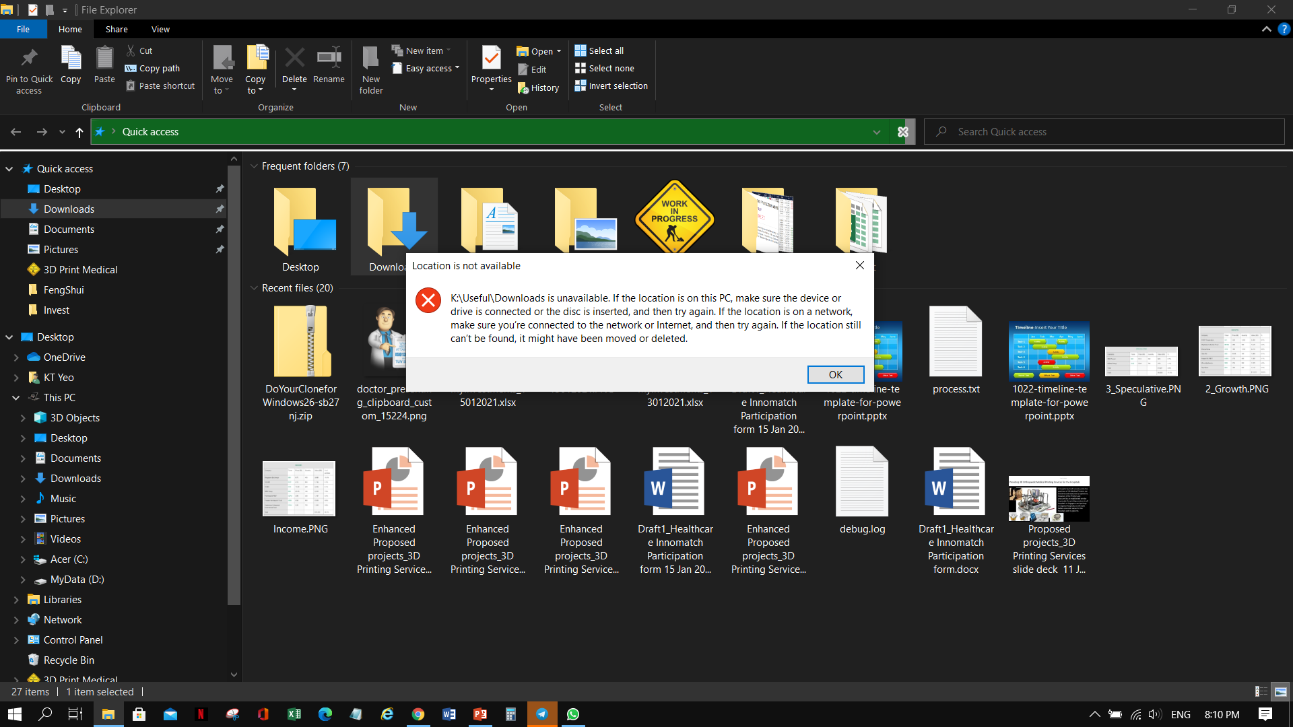Click the Edit command in ribbon
Screen dimensions: 1293x727
[x=532, y=69]
